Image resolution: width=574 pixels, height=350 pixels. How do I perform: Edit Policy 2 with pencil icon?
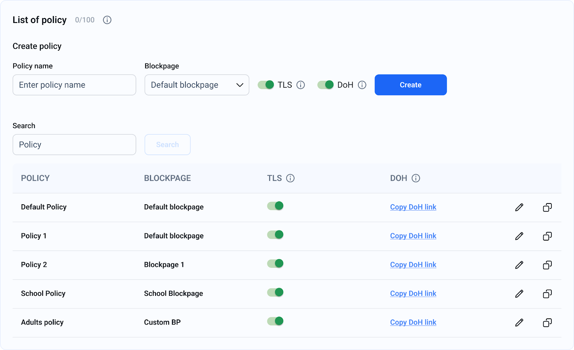coord(519,265)
